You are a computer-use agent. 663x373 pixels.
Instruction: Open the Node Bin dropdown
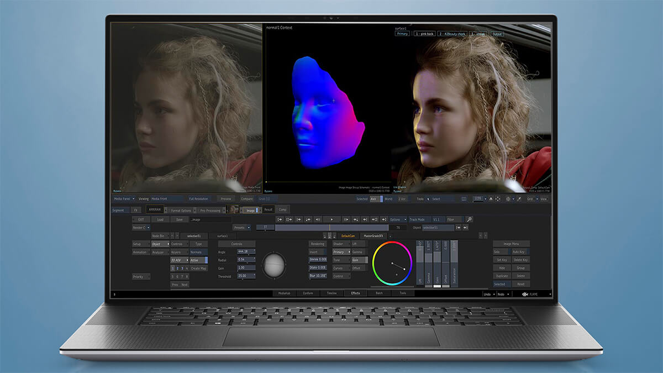click(x=160, y=236)
